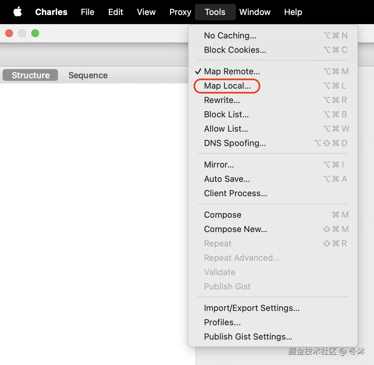Open Import/Export Settings...
Viewport: 374px width, 365px height.
coord(273,308)
